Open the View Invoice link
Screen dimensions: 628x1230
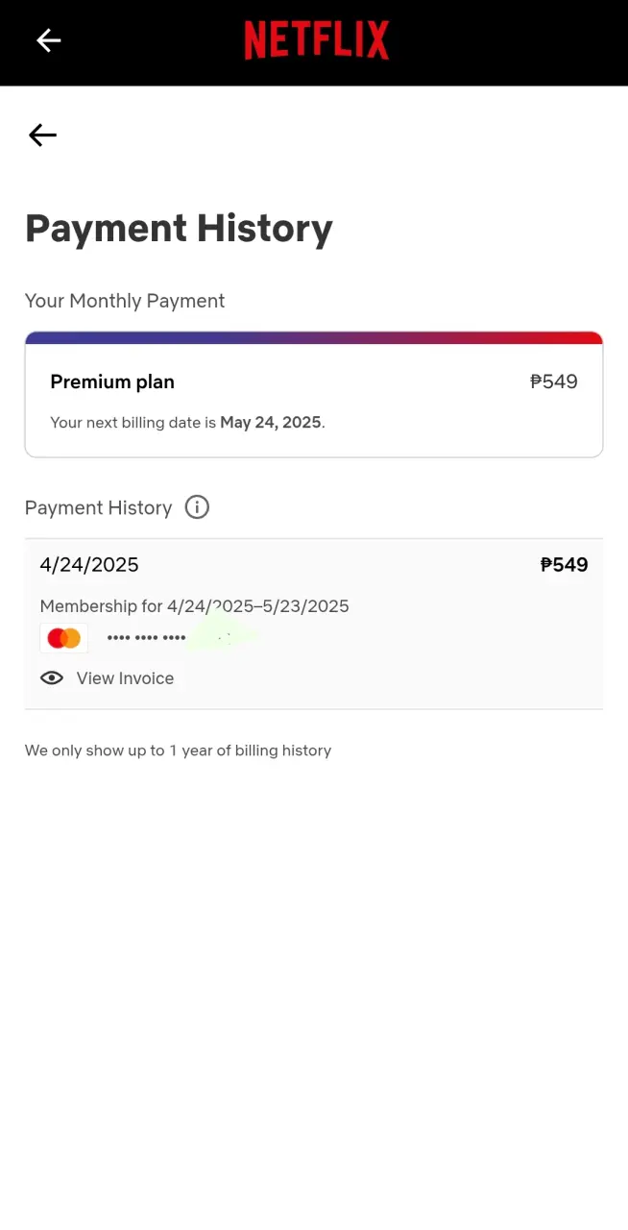coord(125,678)
